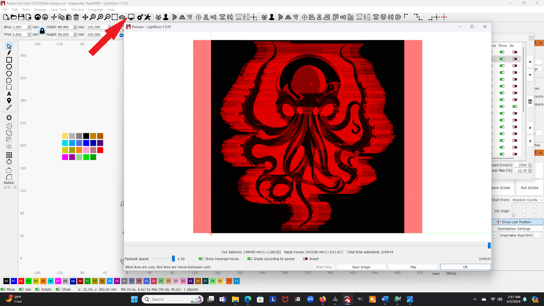The image size is (544, 306).
Task: Toggle Air switch in first layer row
Action: 515,52
